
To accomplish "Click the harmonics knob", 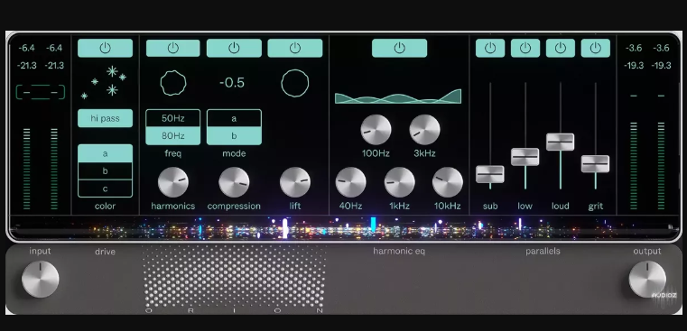I will coord(173,181).
